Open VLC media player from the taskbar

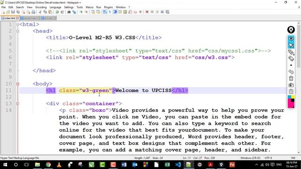(x=59, y=165)
